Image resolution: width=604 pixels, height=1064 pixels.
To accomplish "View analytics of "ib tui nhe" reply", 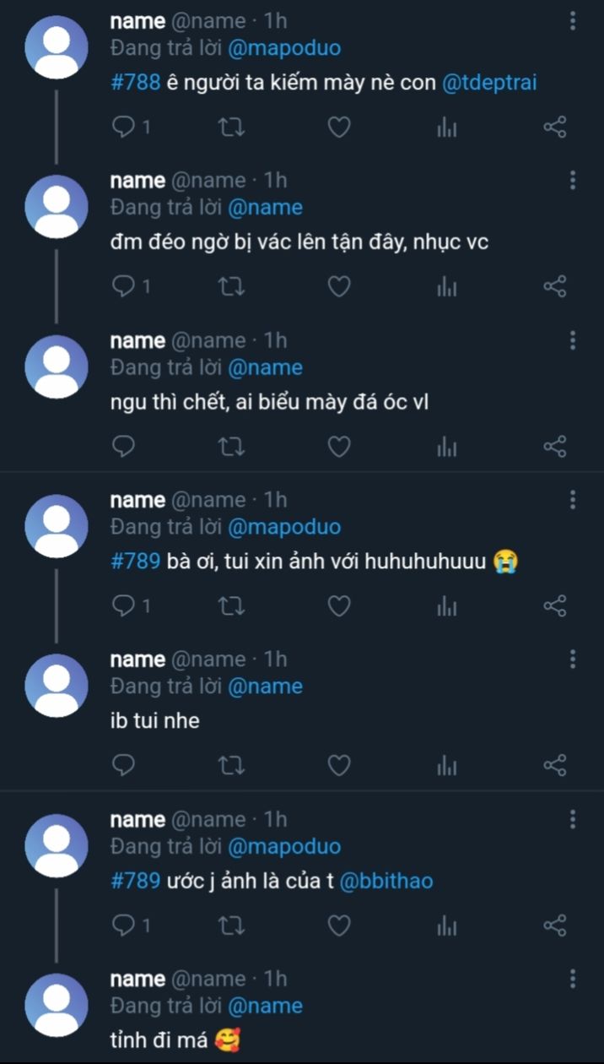I will pyautogui.click(x=447, y=766).
